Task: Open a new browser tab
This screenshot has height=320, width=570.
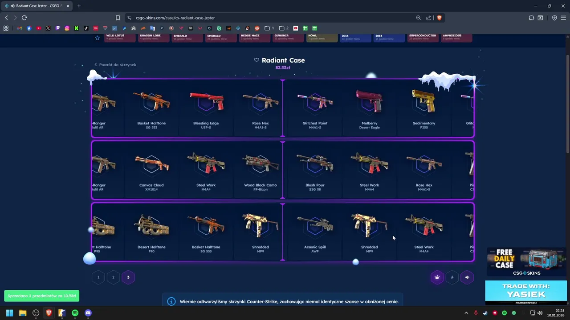Action: (x=79, y=6)
